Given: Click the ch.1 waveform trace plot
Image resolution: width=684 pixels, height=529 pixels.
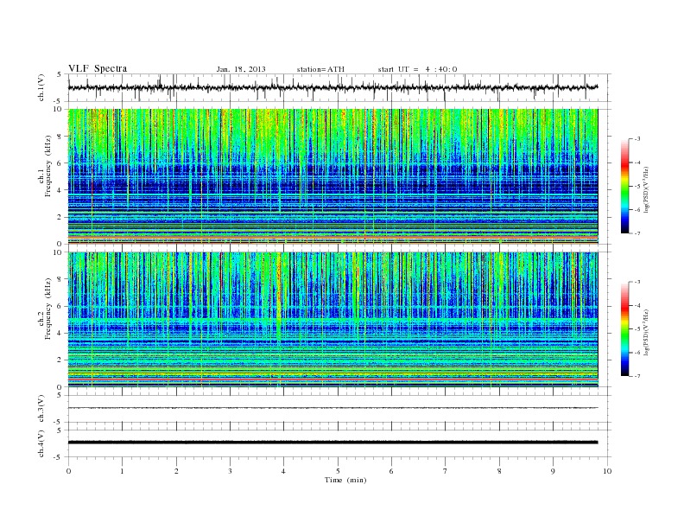Looking at the screenshot, I should click(x=332, y=87).
